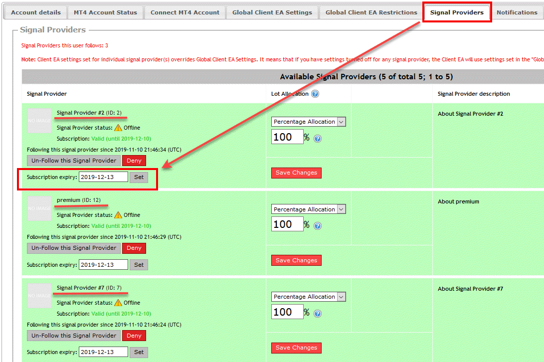Viewport: 544px width, 362px height.
Task: Open Global Client EA Restrictions tab
Action: pos(371,12)
